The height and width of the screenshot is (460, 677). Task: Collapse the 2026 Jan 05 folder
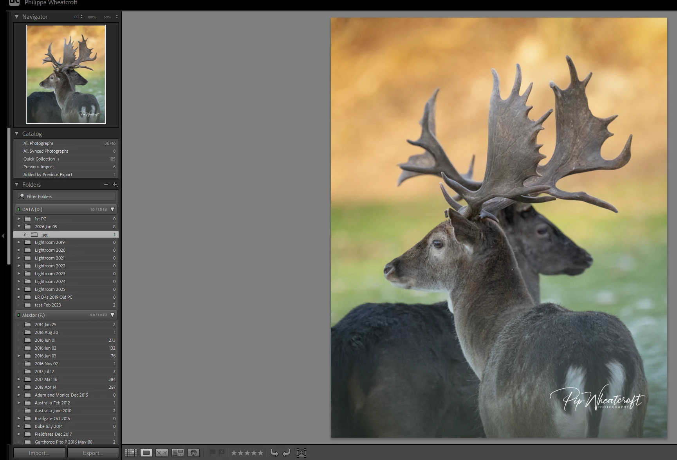[x=19, y=227]
